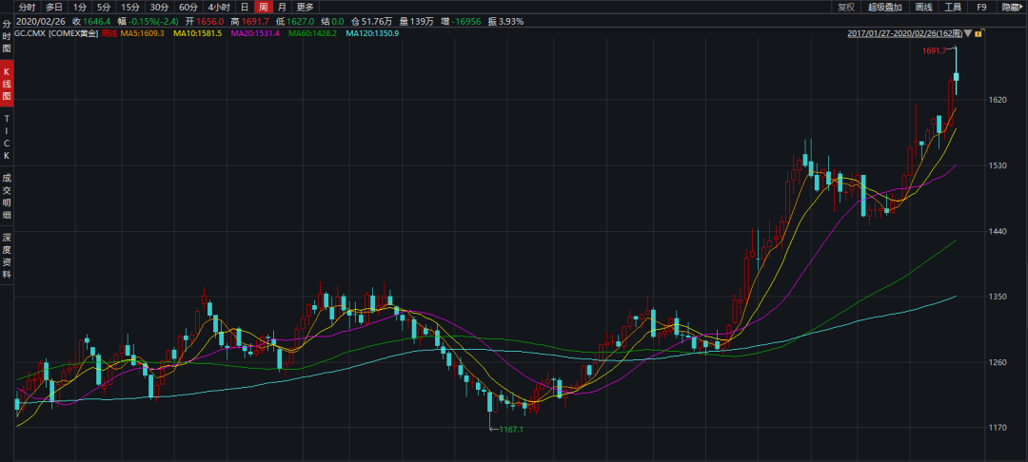Click the GC.CMX symbol code
The image size is (1028, 462).
click(30, 32)
